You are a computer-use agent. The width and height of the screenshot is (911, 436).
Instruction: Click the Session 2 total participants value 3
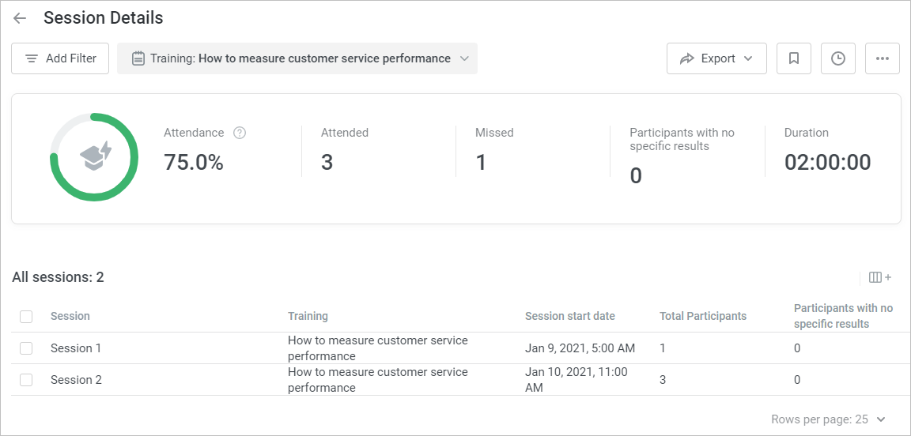click(663, 380)
